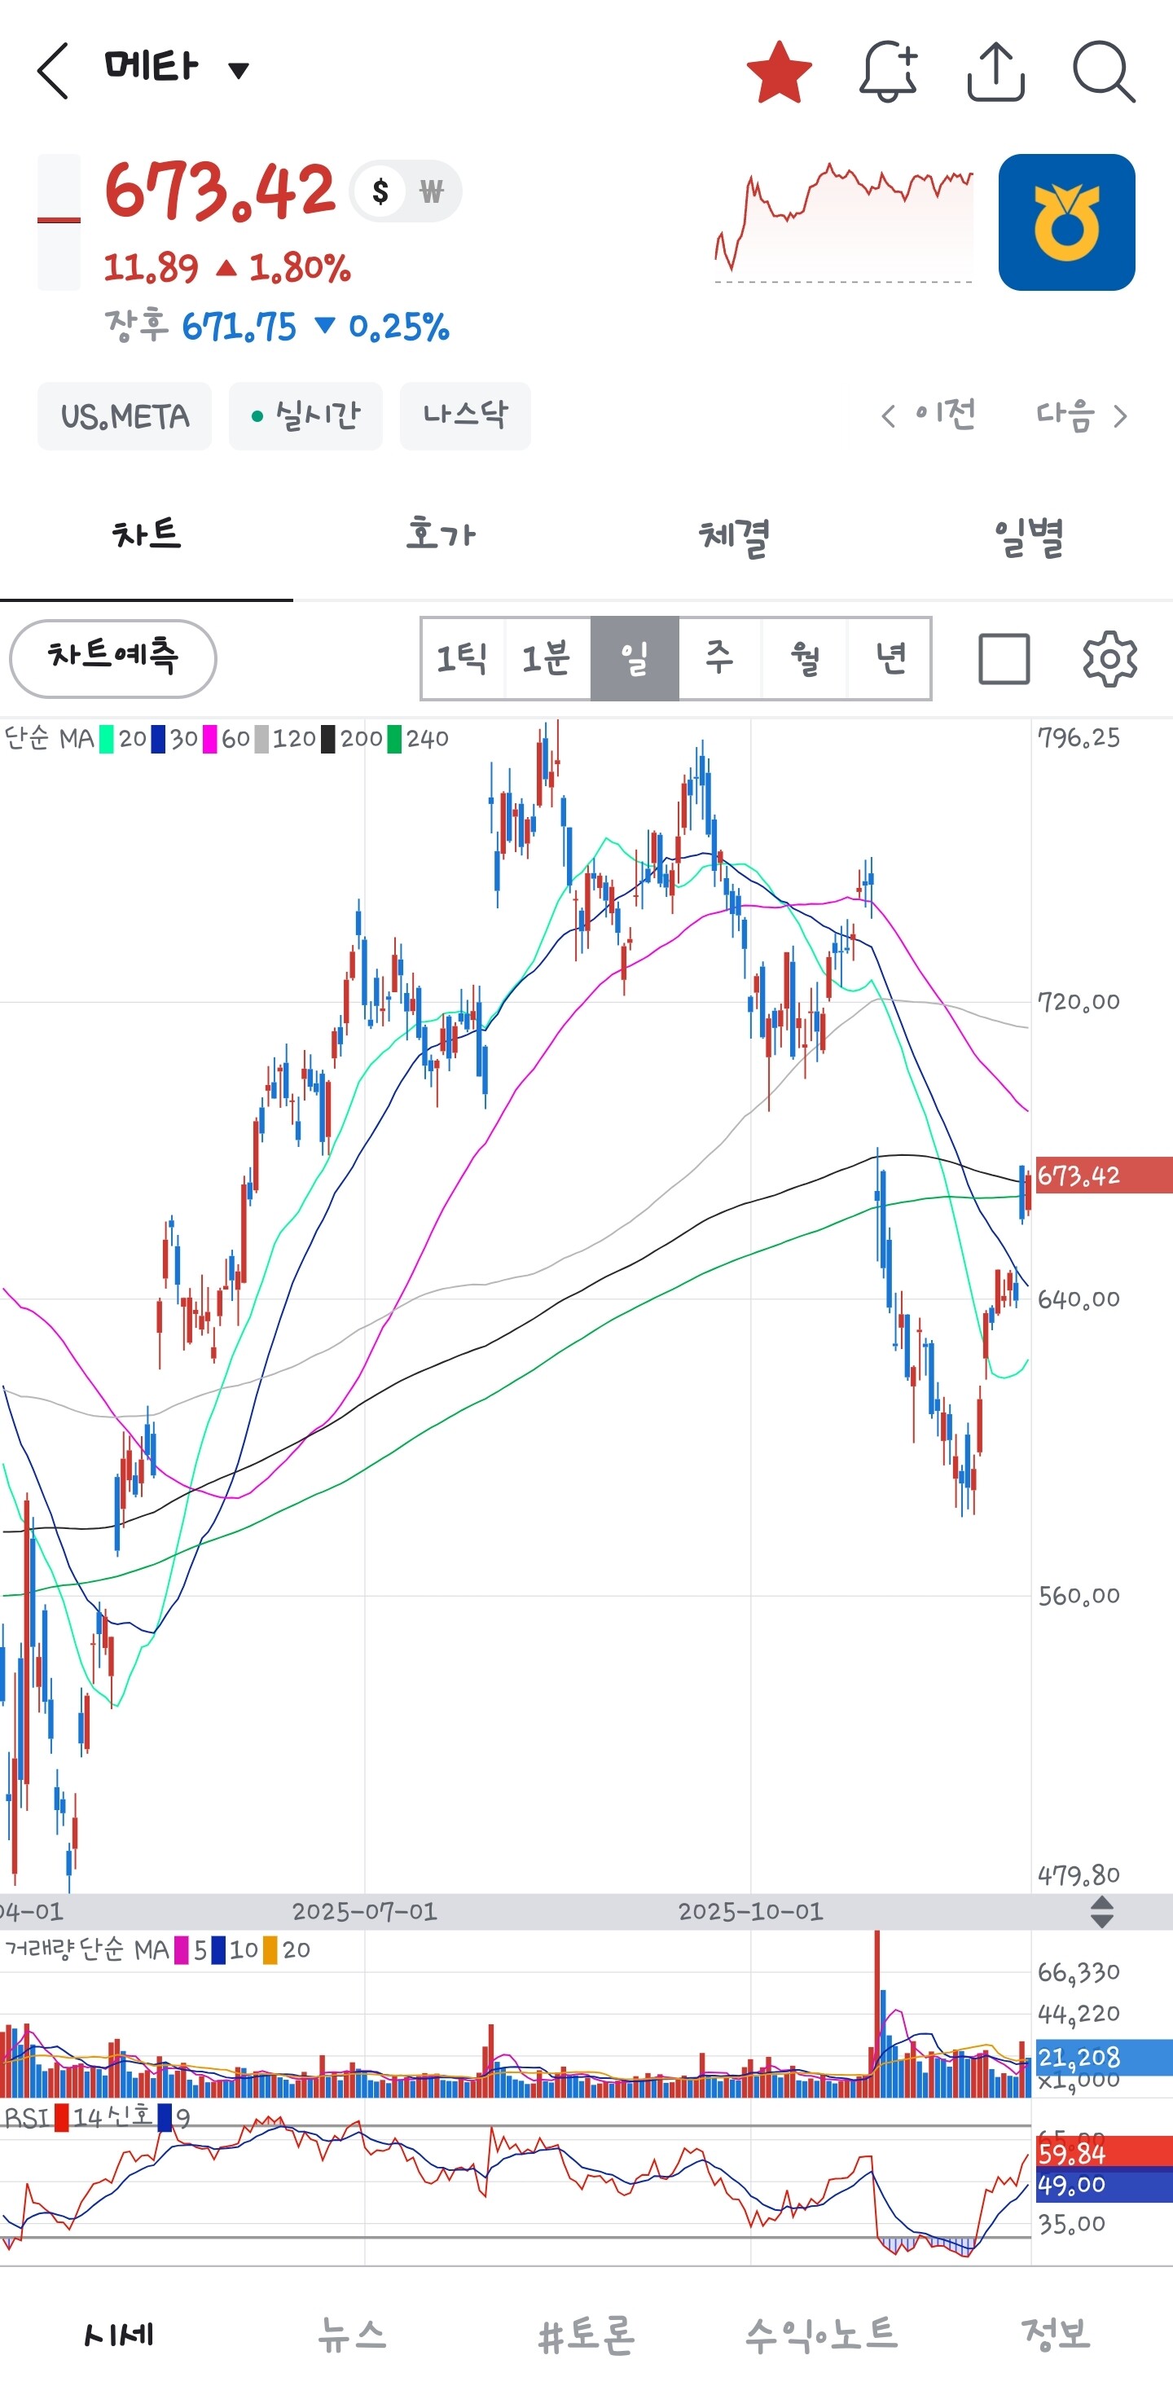Image resolution: width=1173 pixels, height=2408 pixels.
Task: Tap the MA 60 magenta color swatch
Action: (x=209, y=740)
